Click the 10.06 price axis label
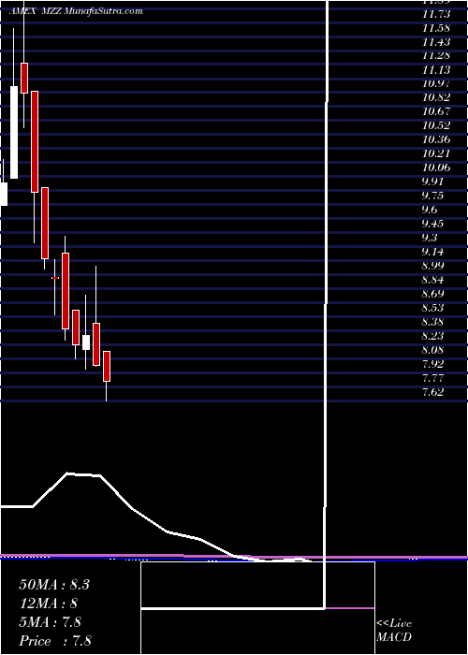Image resolution: width=468 pixels, height=655 pixels. click(x=436, y=167)
